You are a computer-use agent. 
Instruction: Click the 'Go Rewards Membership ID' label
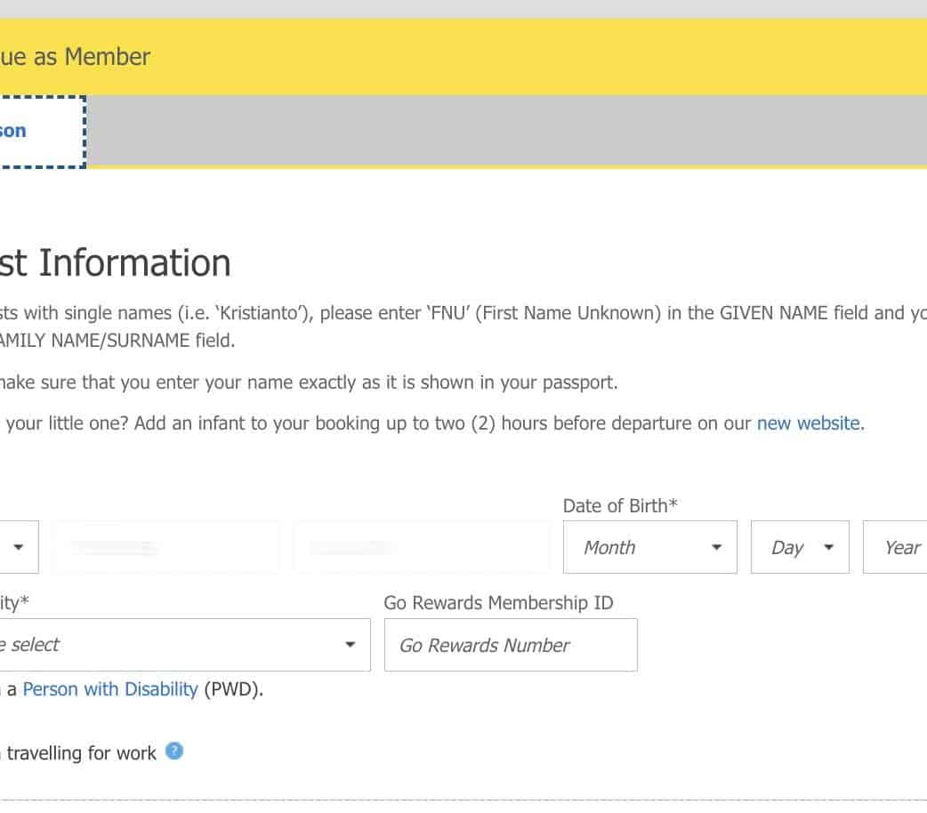[498, 603]
